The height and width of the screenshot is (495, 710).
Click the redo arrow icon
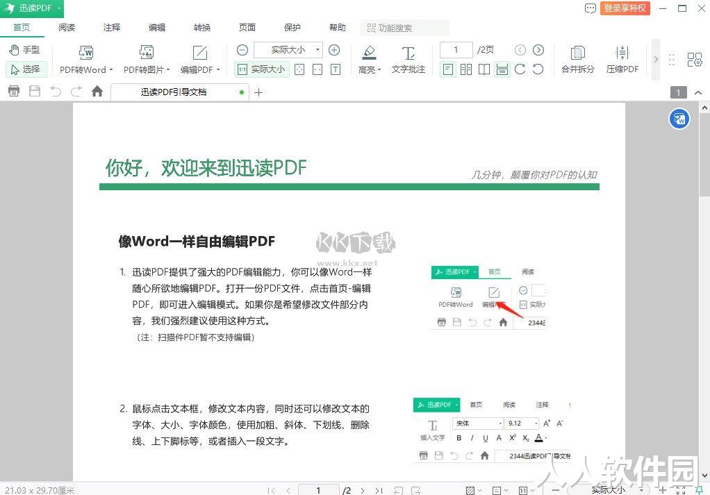pyautogui.click(x=76, y=92)
